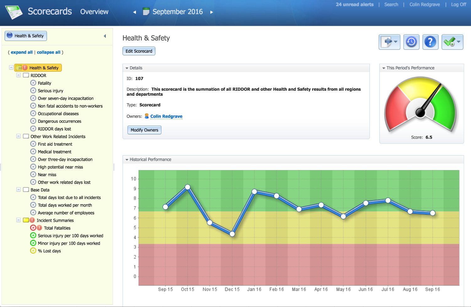Click the Incident Summaries yellow folder icon
The height and width of the screenshot is (307, 471).
coord(26,220)
